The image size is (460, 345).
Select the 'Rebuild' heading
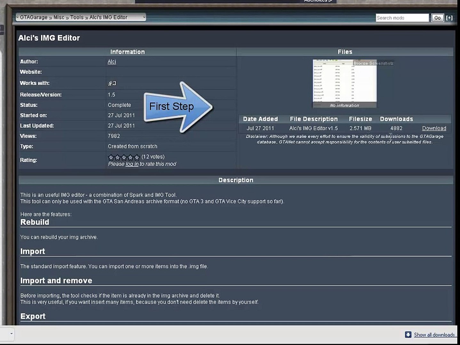pos(35,222)
